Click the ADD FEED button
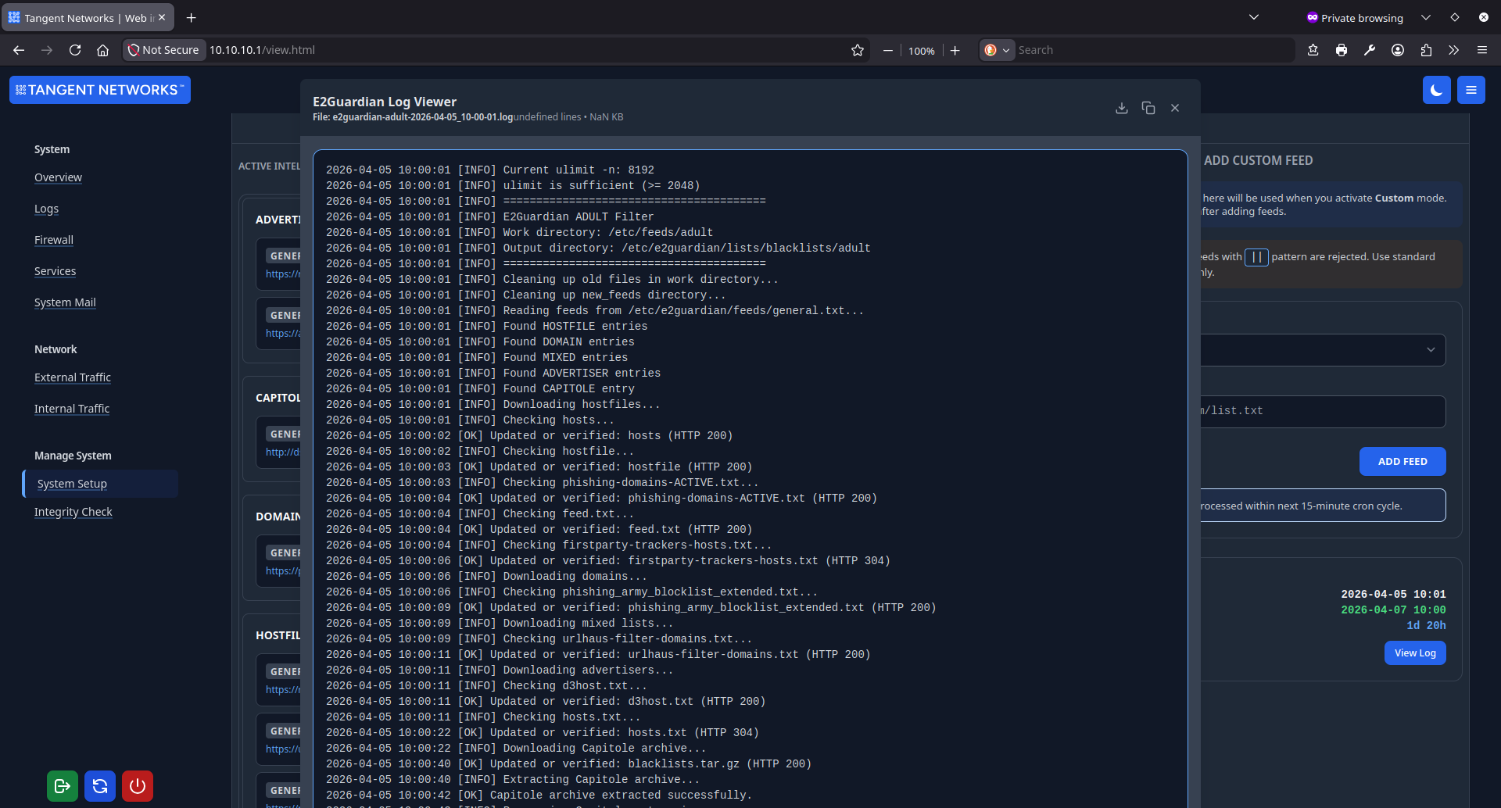Viewport: 1501px width, 808px height. click(1402, 461)
